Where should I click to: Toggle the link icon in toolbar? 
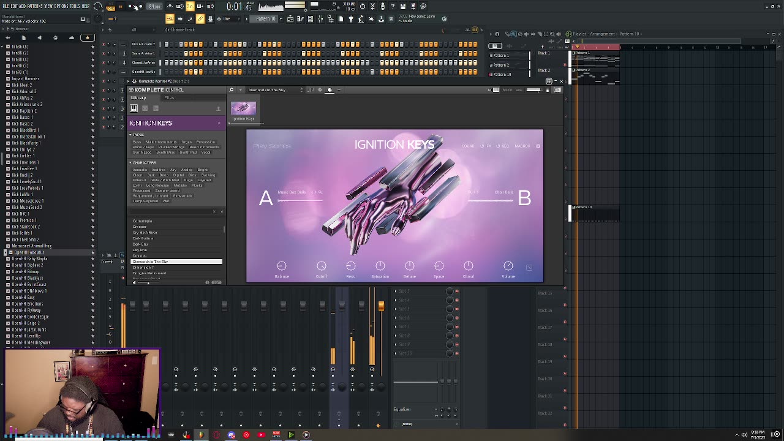[x=200, y=19]
